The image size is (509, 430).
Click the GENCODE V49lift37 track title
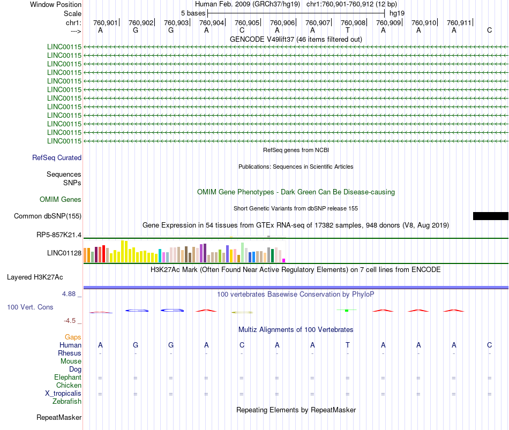tap(296, 39)
